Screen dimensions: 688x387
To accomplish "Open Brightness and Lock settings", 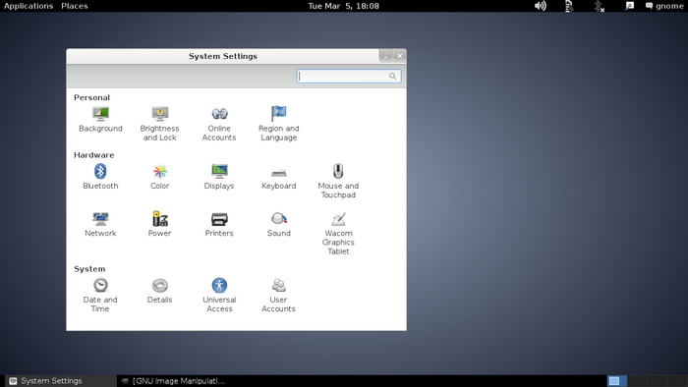I will (x=159, y=124).
